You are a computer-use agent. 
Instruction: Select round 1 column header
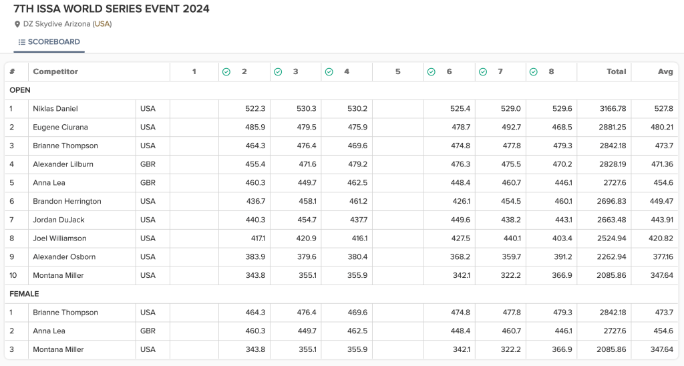(194, 71)
